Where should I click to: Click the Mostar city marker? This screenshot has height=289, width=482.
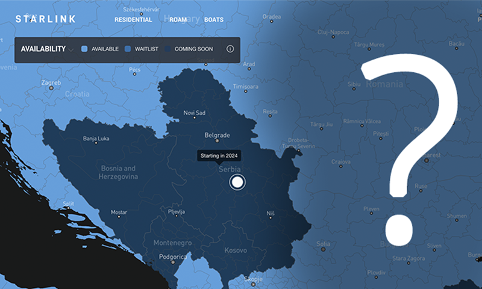click(119, 217)
